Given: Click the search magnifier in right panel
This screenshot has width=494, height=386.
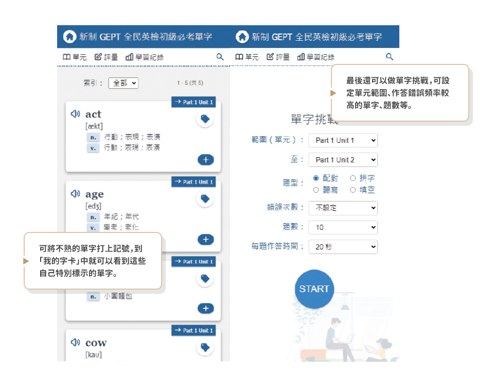Looking at the screenshot, I should 390,57.
